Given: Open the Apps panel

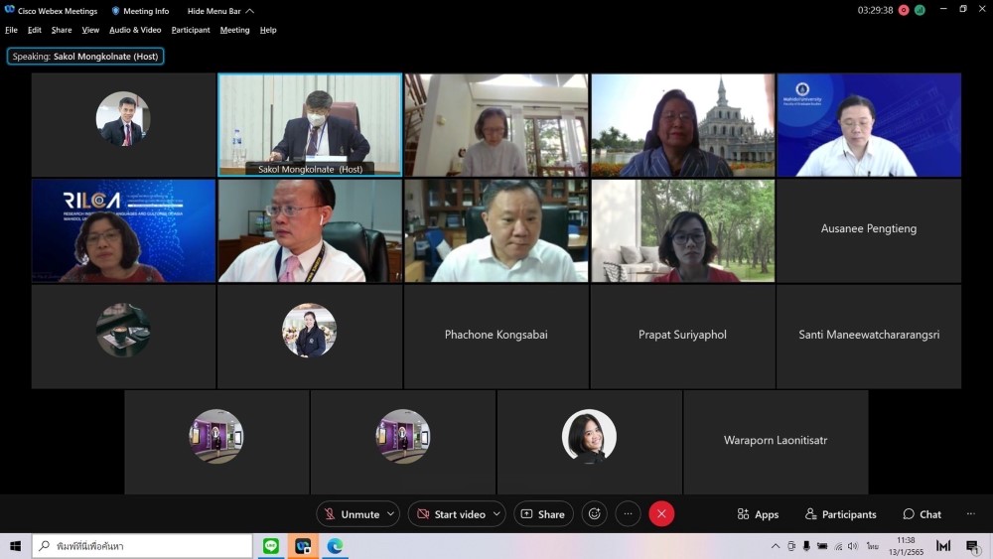Looking at the screenshot, I should 758,514.
